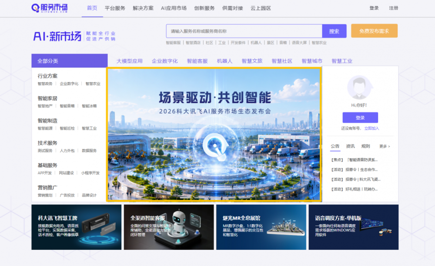Open the 机器人 category tab
This screenshot has width=435, height=266.
coord(224,61)
